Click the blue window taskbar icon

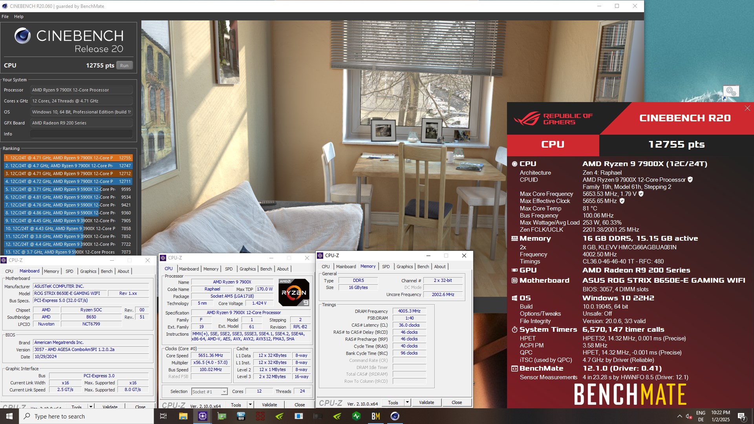pos(299,416)
